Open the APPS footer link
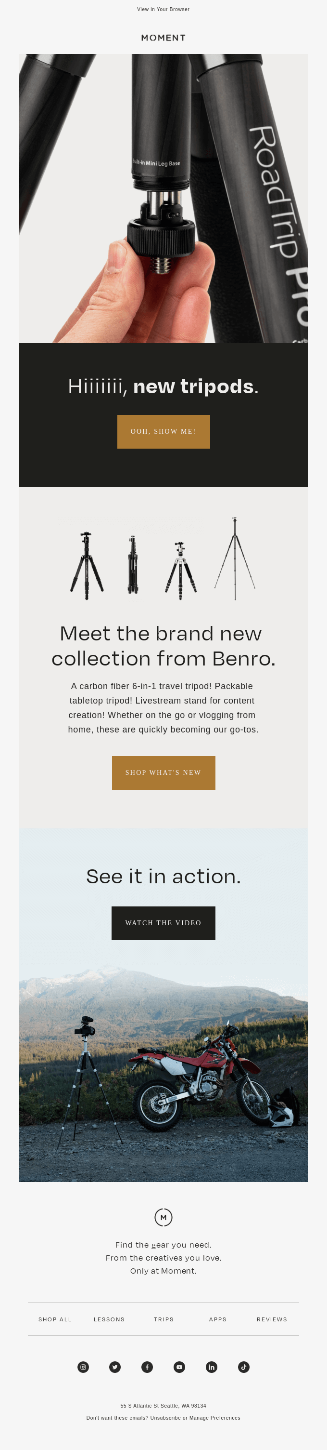The width and height of the screenshot is (327, 1450). (218, 1319)
